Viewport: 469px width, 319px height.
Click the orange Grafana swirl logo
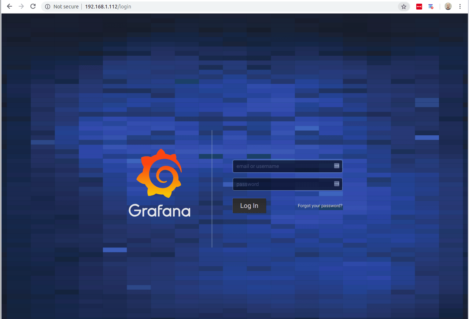[x=159, y=173]
